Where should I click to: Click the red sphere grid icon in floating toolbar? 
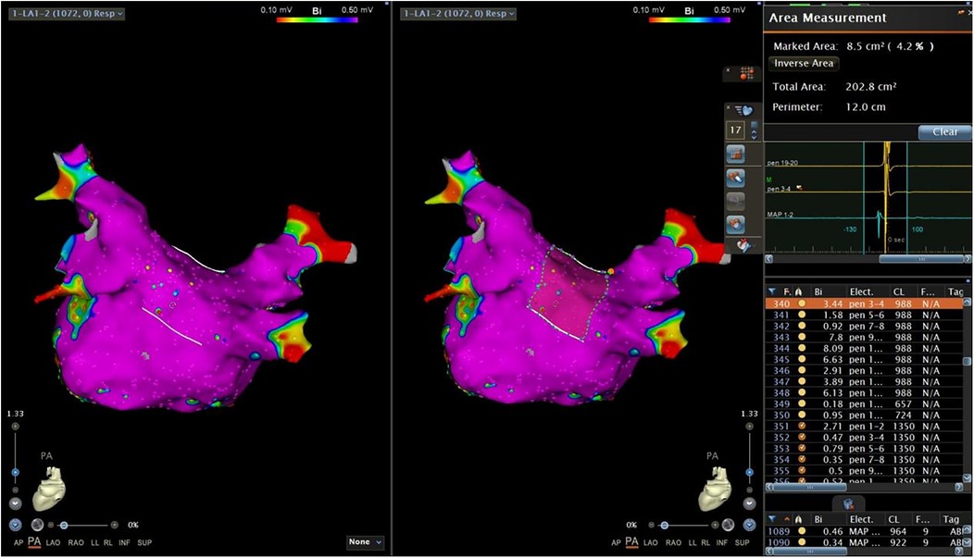pyautogui.click(x=746, y=74)
